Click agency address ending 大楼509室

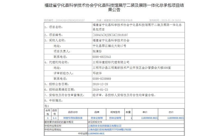(x=132, y=68)
